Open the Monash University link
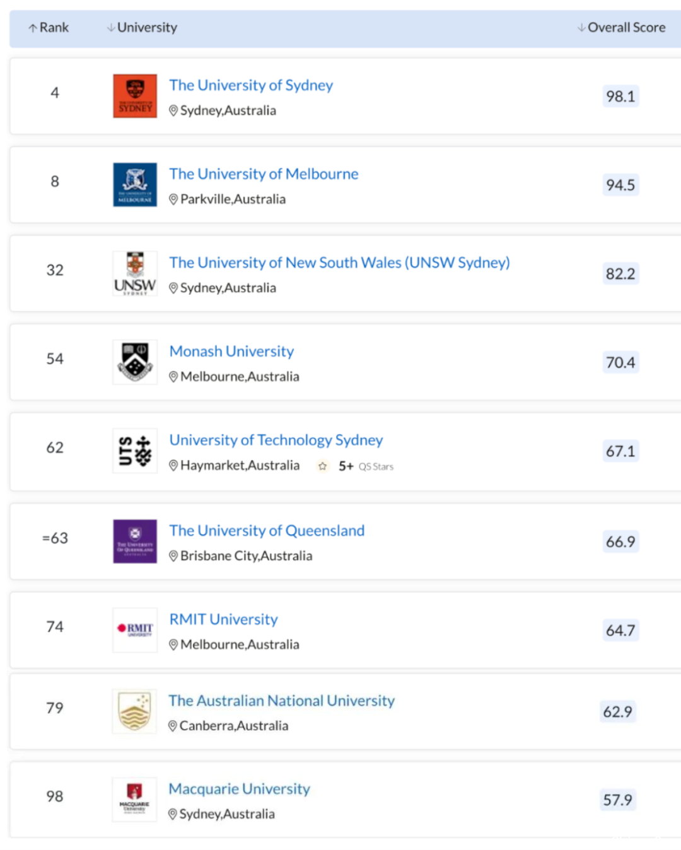The width and height of the screenshot is (681, 850). point(231,351)
